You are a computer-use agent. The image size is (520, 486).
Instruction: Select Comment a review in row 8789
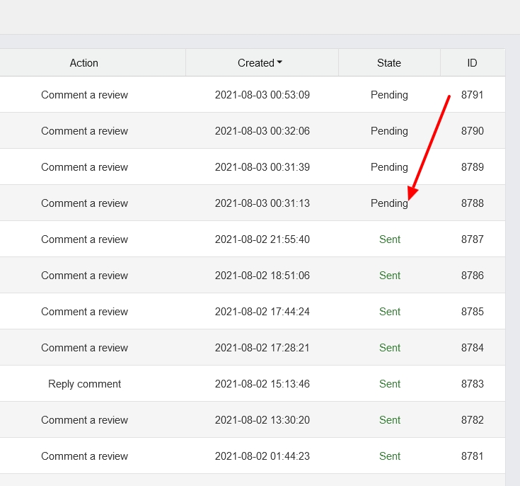84,167
